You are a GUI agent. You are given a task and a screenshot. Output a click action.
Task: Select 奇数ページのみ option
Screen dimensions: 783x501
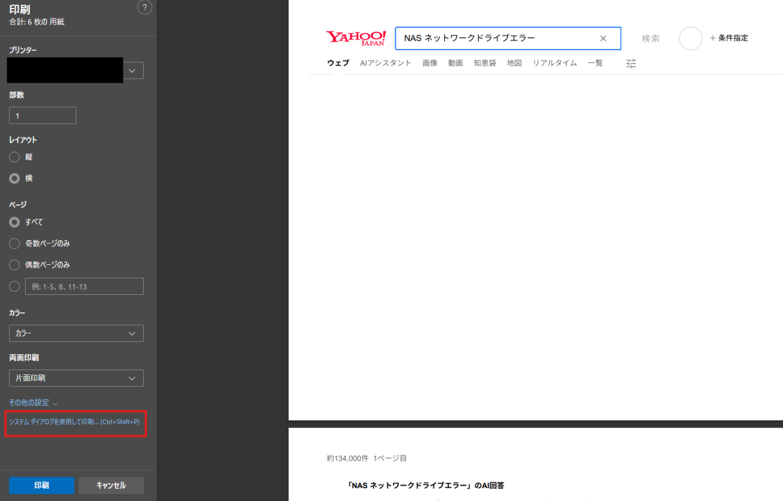pos(15,243)
